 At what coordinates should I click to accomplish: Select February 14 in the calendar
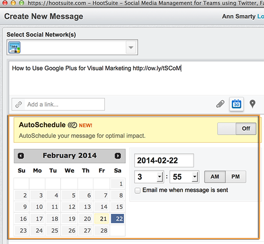click(102, 207)
